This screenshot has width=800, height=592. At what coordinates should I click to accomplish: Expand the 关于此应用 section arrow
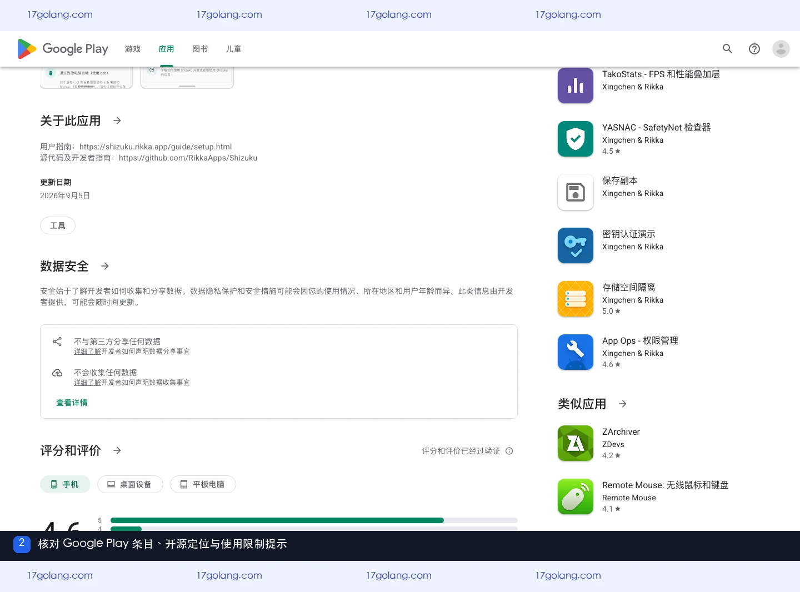pyautogui.click(x=117, y=121)
